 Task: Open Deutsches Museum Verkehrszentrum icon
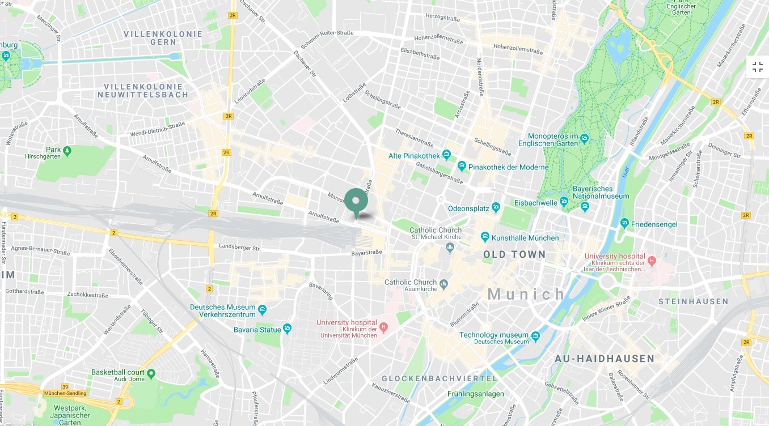point(262,310)
